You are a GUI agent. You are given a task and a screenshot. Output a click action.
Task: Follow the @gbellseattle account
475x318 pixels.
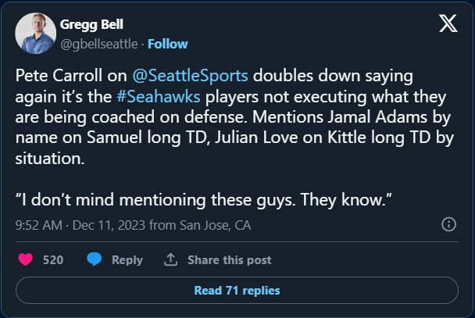click(x=167, y=44)
